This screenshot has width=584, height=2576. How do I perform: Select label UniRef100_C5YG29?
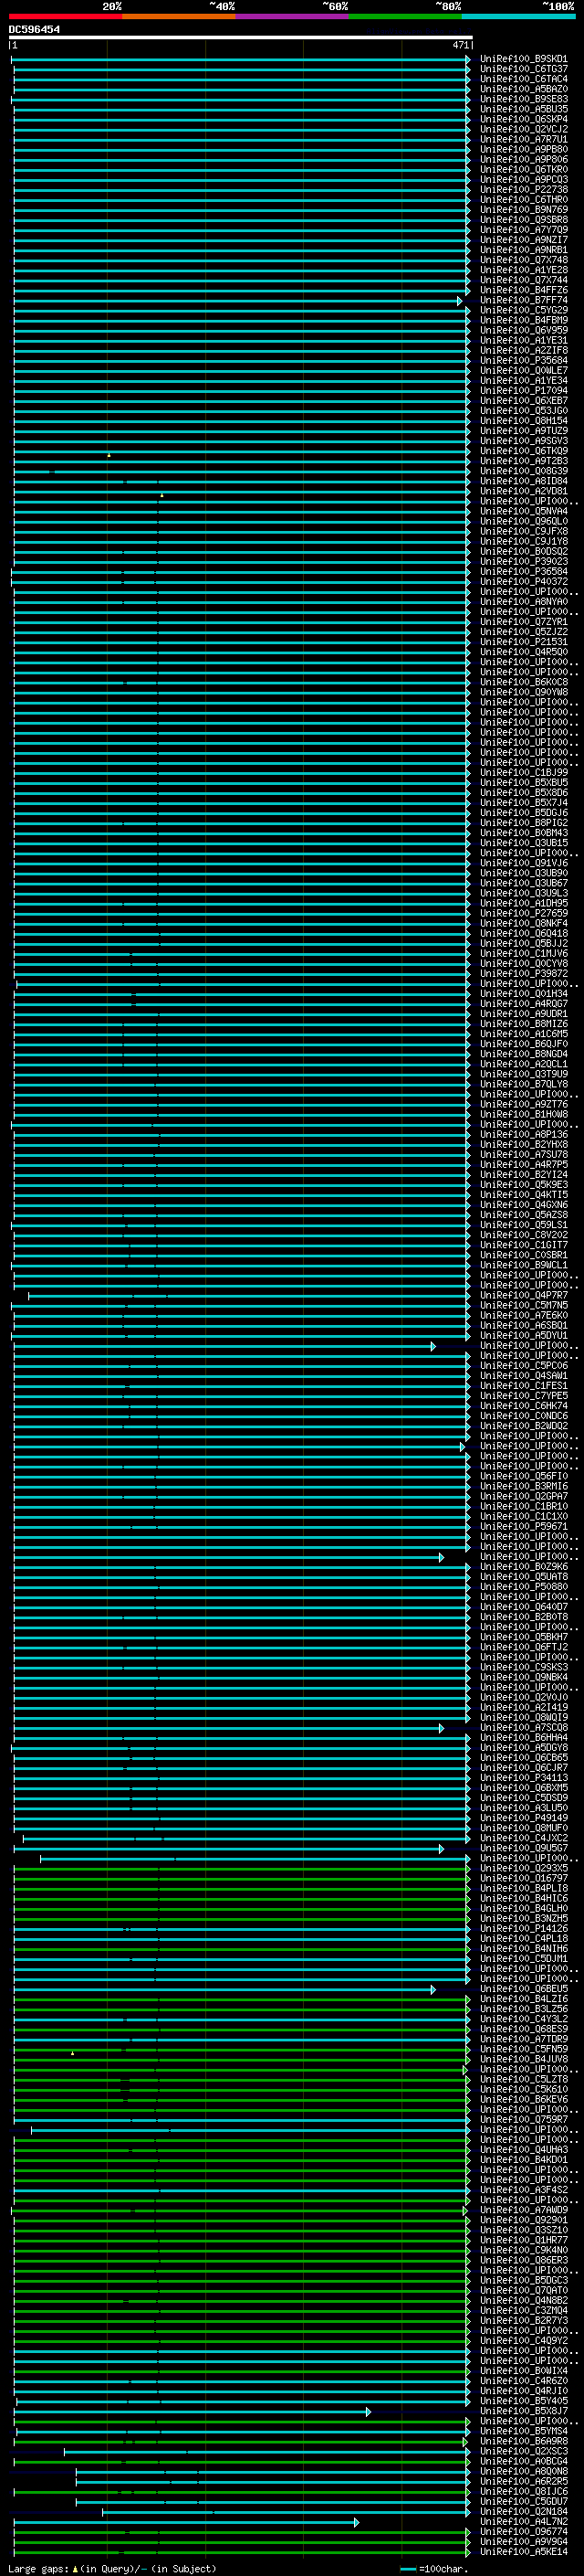tap(523, 310)
